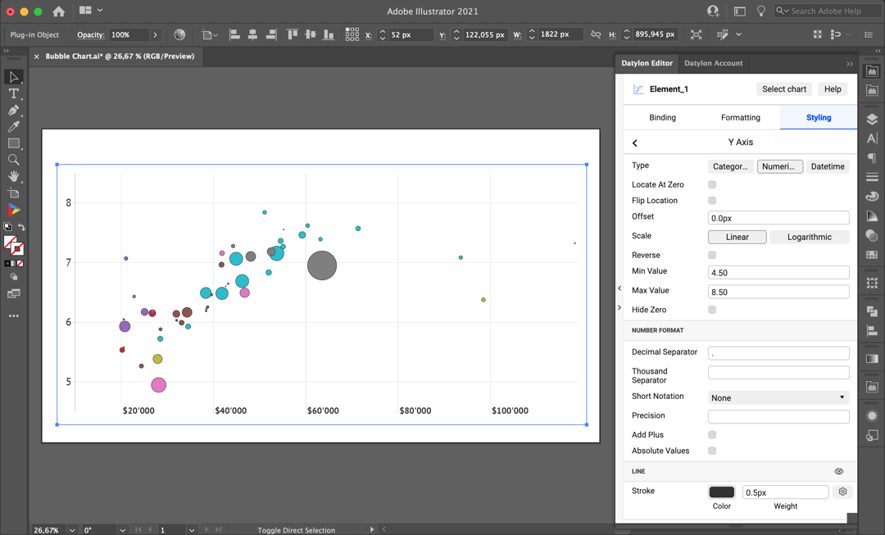Select the Rectangle tool
Screen dimensions: 885x535
pos(13,142)
